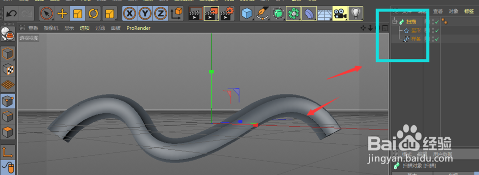Click viewport pan four-arrows icon
The height and width of the screenshot is (175, 479).
coord(363,28)
